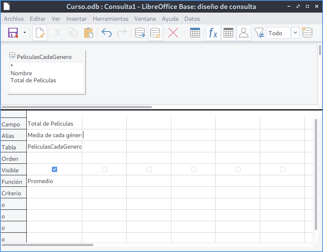Click the red Clear Query icon
Screen dimensions: 323x252
click(x=173, y=33)
